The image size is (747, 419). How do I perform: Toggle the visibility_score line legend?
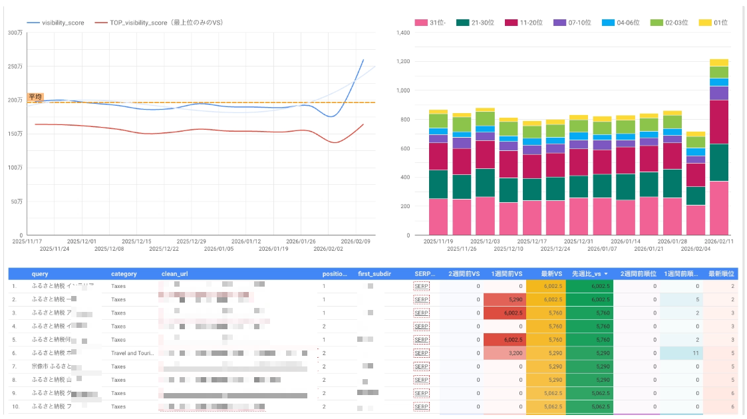(56, 22)
